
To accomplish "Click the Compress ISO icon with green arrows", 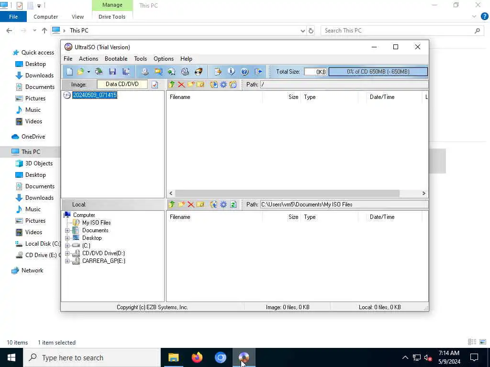I will [172, 72].
